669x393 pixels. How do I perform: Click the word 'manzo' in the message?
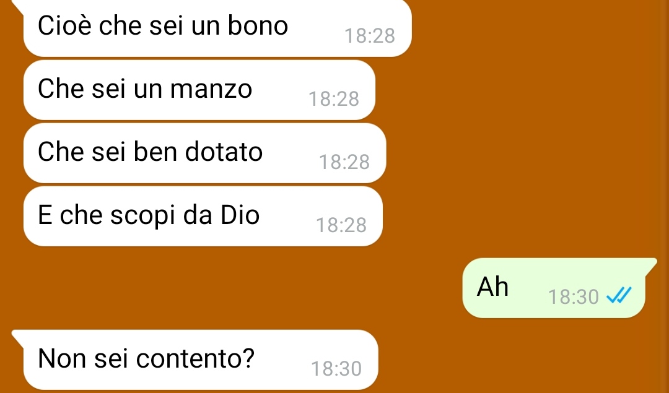(x=211, y=89)
